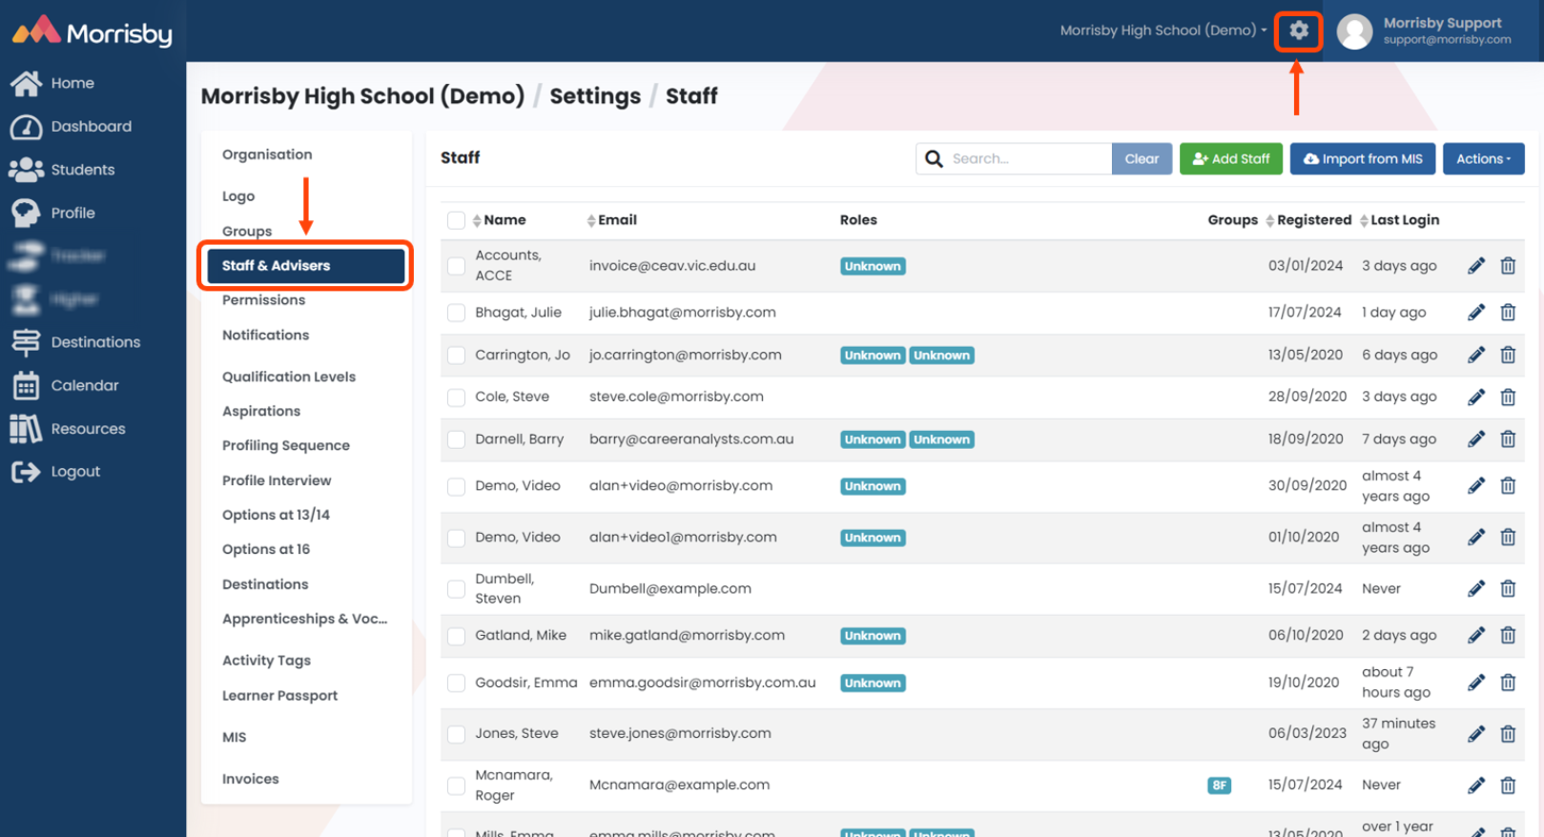Image resolution: width=1544 pixels, height=837 pixels.
Task: Delete Dumbell, Steven trash icon
Action: coord(1508,589)
